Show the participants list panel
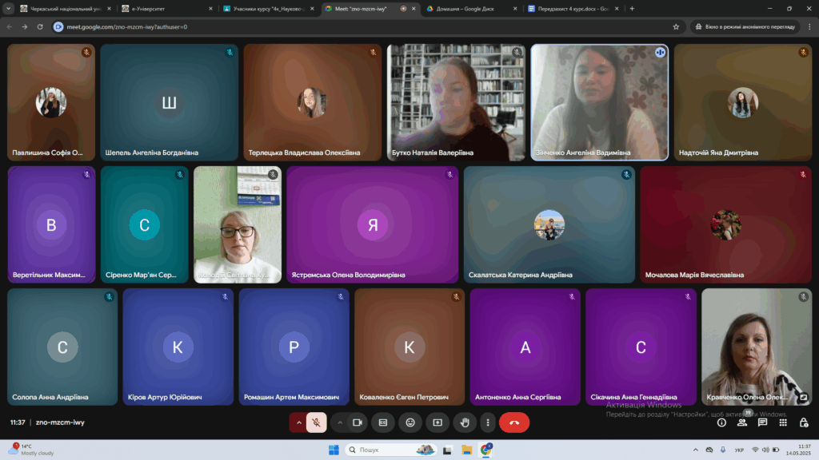 (742, 422)
